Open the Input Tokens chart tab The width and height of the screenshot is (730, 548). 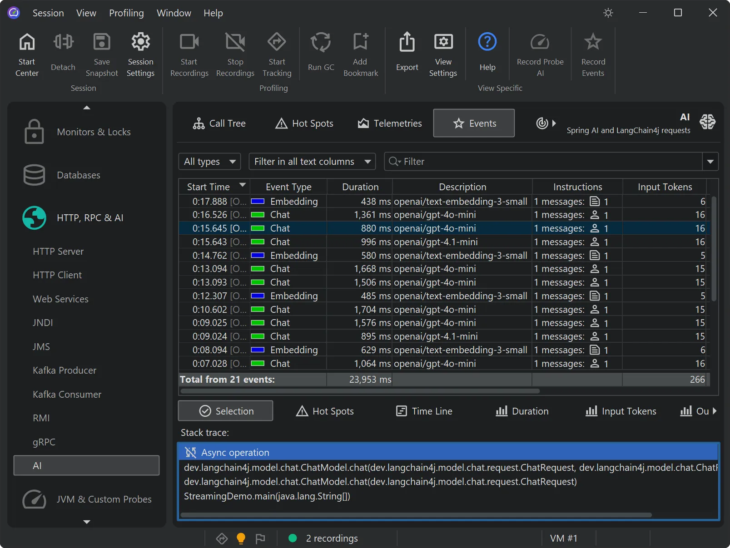point(621,411)
